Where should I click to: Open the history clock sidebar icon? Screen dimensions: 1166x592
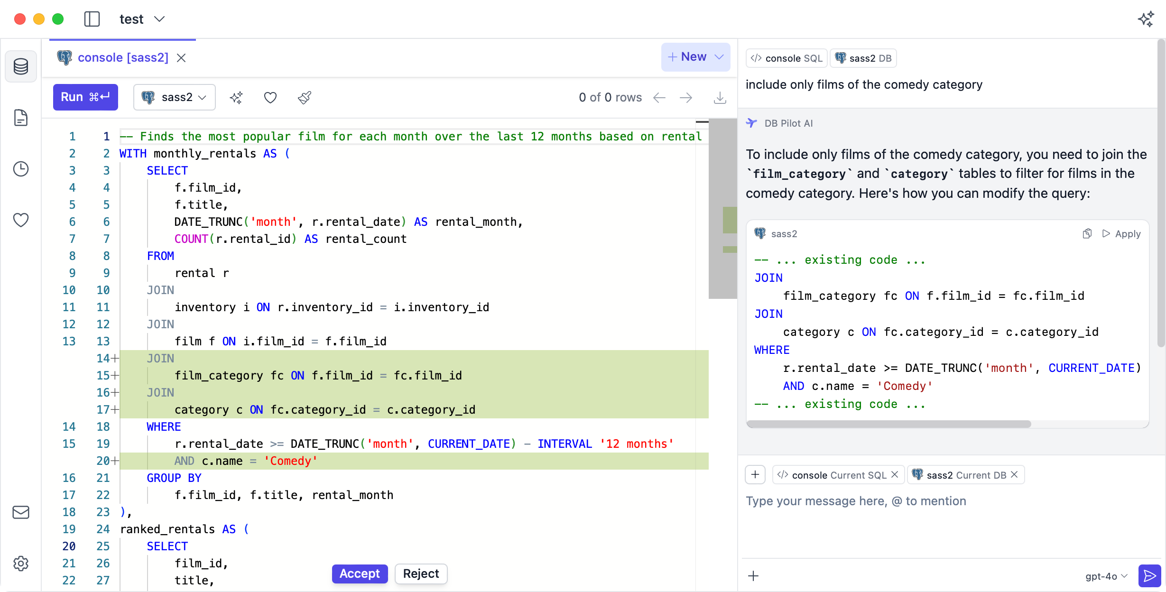coord(21,169)
